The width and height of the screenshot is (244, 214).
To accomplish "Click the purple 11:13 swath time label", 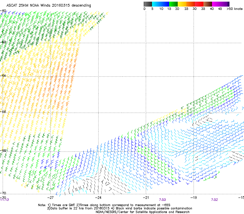I will 4,200.
